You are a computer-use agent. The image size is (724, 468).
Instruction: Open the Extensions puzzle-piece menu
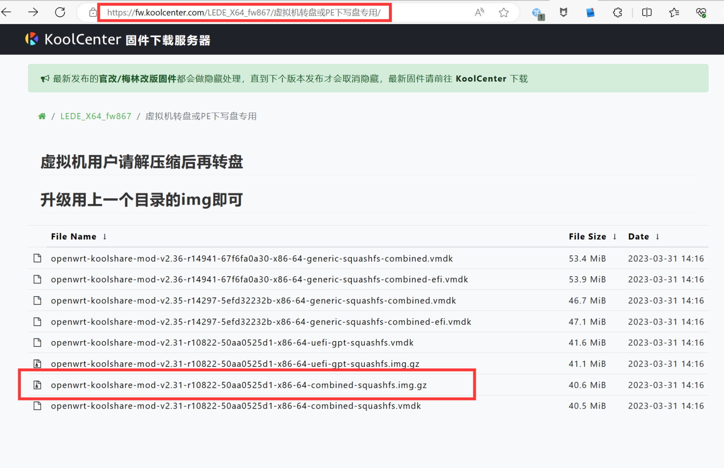pyautogui.click(x=617, y=13)
